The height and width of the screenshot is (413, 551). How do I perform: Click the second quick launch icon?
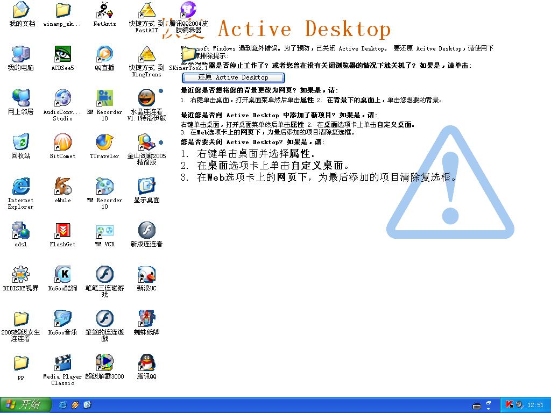pyautogui.click(x=75, y=405)
